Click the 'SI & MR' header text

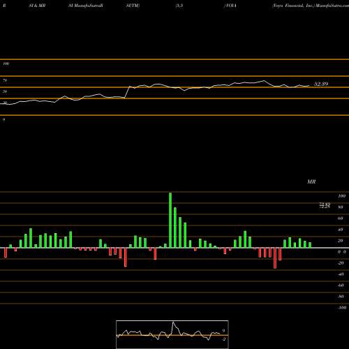[x=37, y=6]
